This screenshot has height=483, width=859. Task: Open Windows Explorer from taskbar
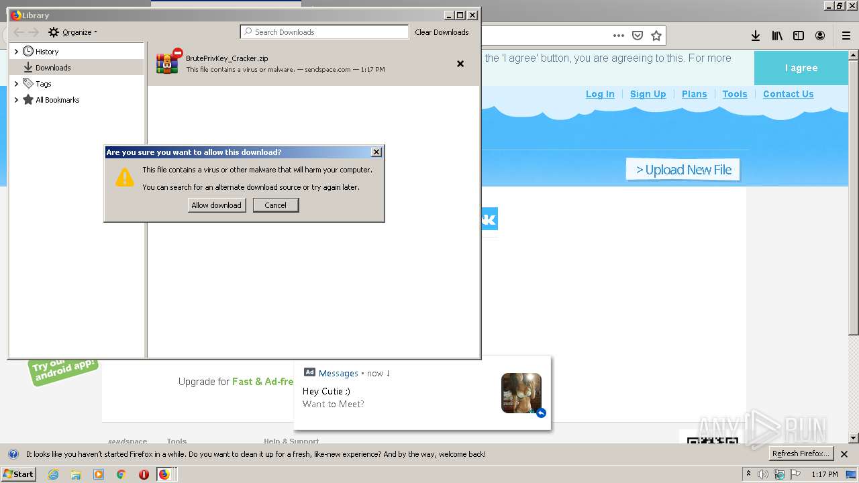[76, 474]
